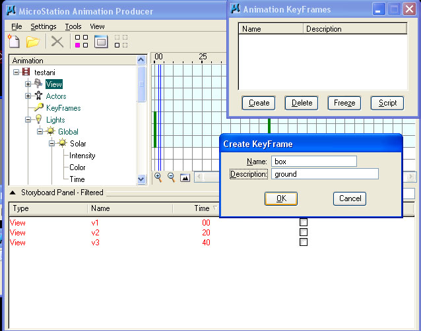Open script with the yellow folder icon

[33, 42]
